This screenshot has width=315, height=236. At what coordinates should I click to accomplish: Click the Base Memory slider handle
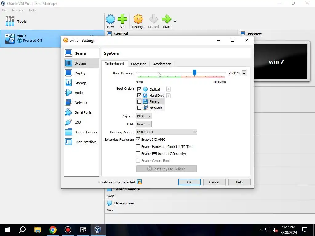click(194, 73)
